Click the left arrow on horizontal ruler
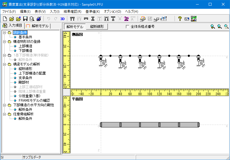Viewport: 230px width, 160px height. 72,94
